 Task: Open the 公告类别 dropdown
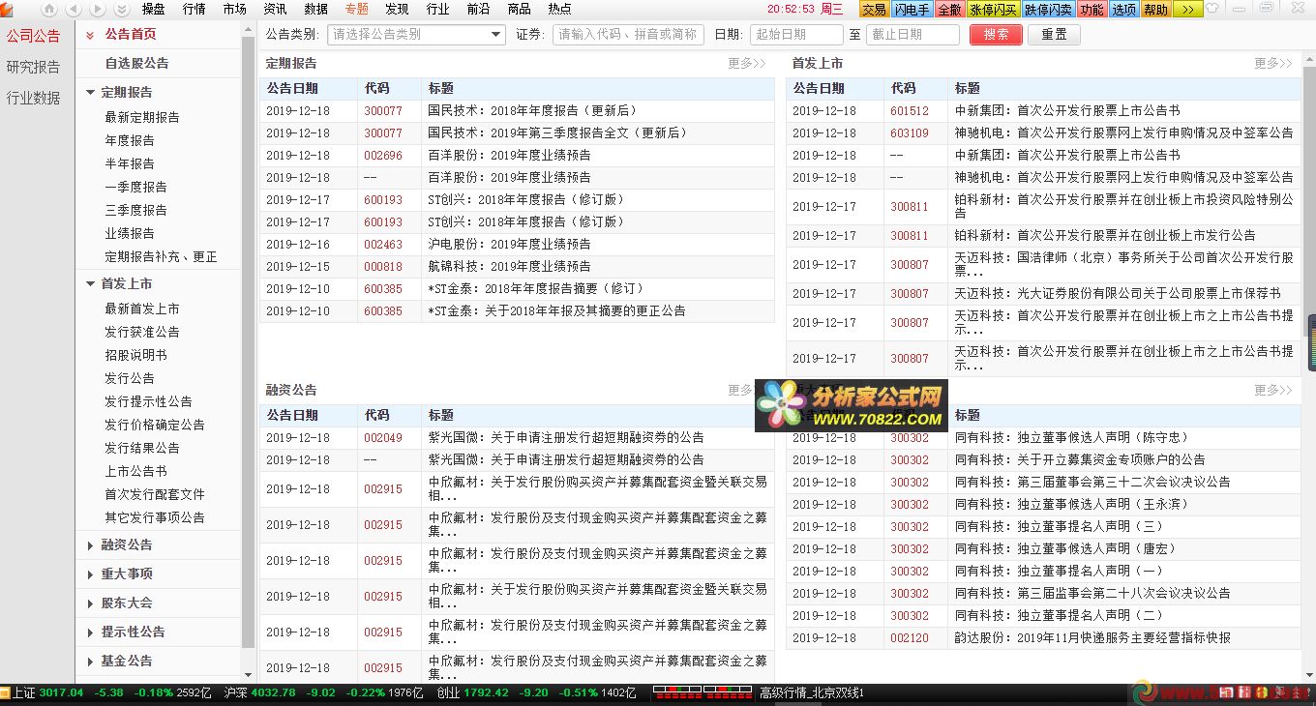point(416,34)
